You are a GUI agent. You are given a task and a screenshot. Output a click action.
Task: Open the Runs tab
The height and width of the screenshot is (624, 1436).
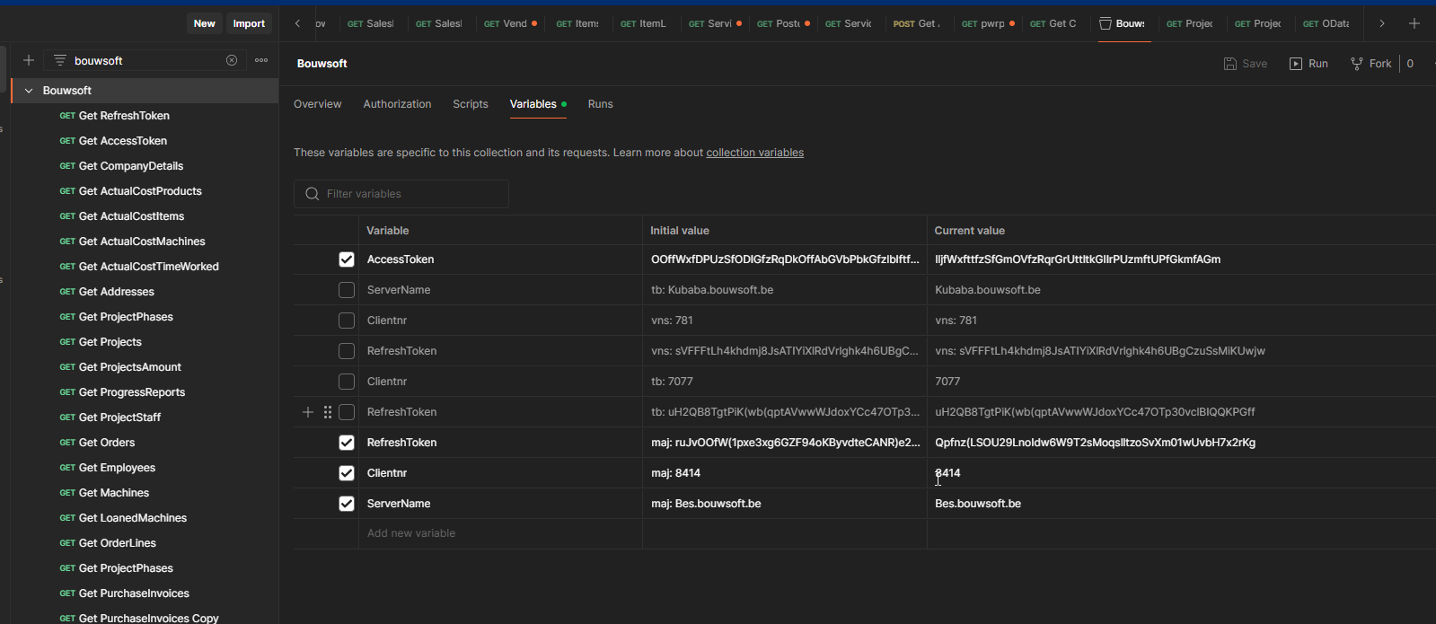601,104
